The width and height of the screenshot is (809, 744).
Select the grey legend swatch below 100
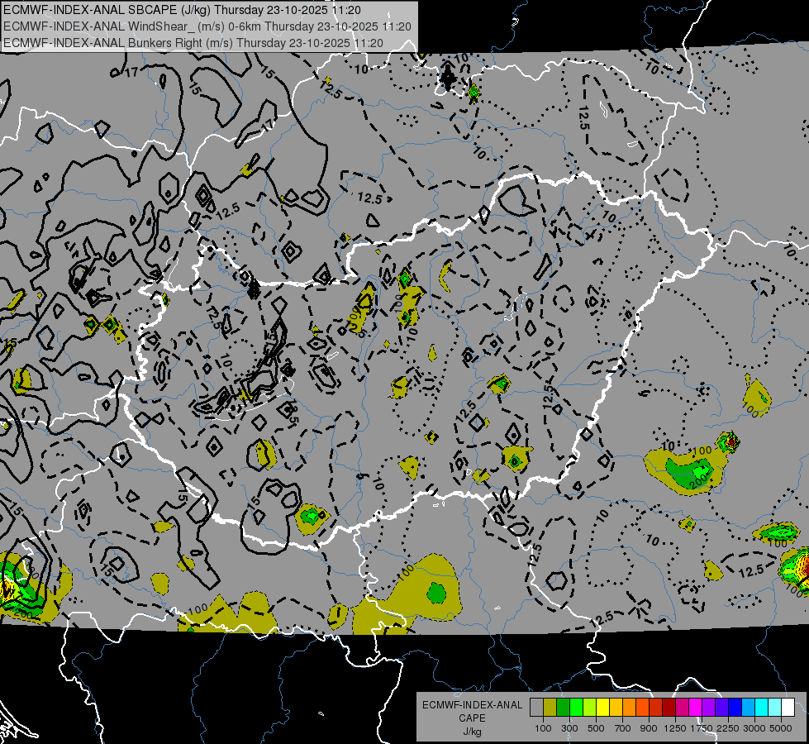[x=536, y=707]
